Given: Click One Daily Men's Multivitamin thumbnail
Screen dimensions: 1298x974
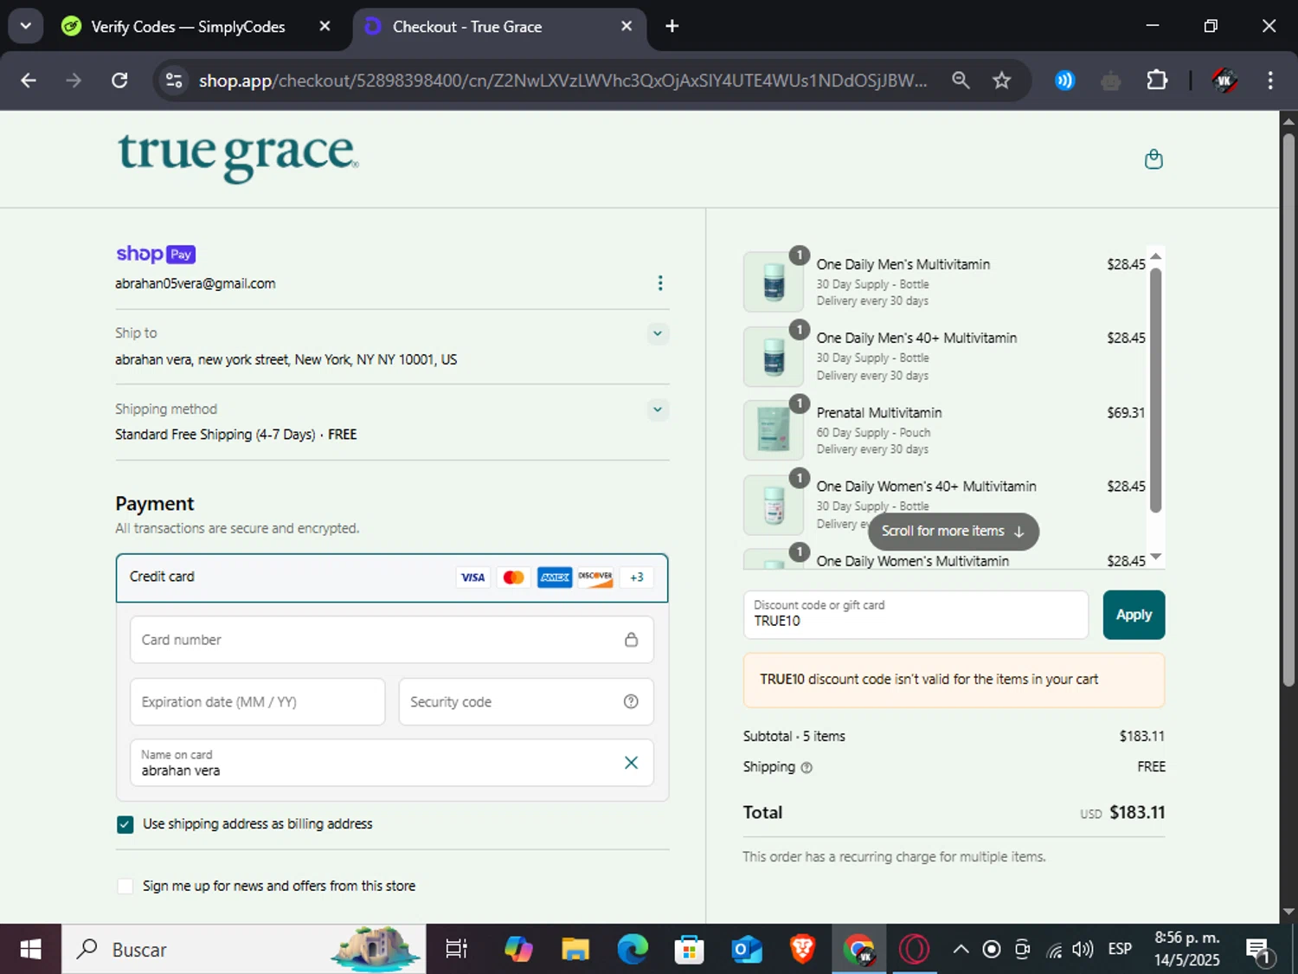Looking at the screenshot, I should point(774,282).
